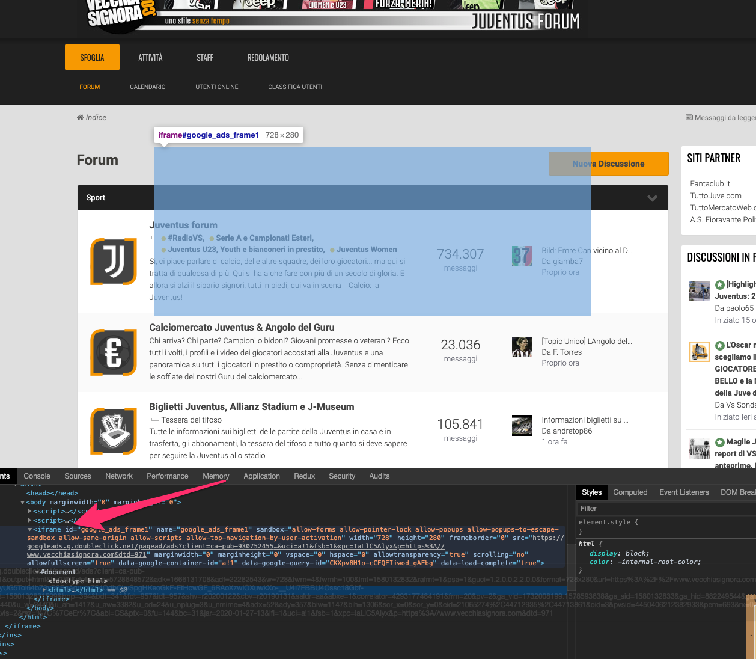Click giamba7's avatar with number 37
The width and height of the screenshot is (756, 659).
[x=522, y=256]
